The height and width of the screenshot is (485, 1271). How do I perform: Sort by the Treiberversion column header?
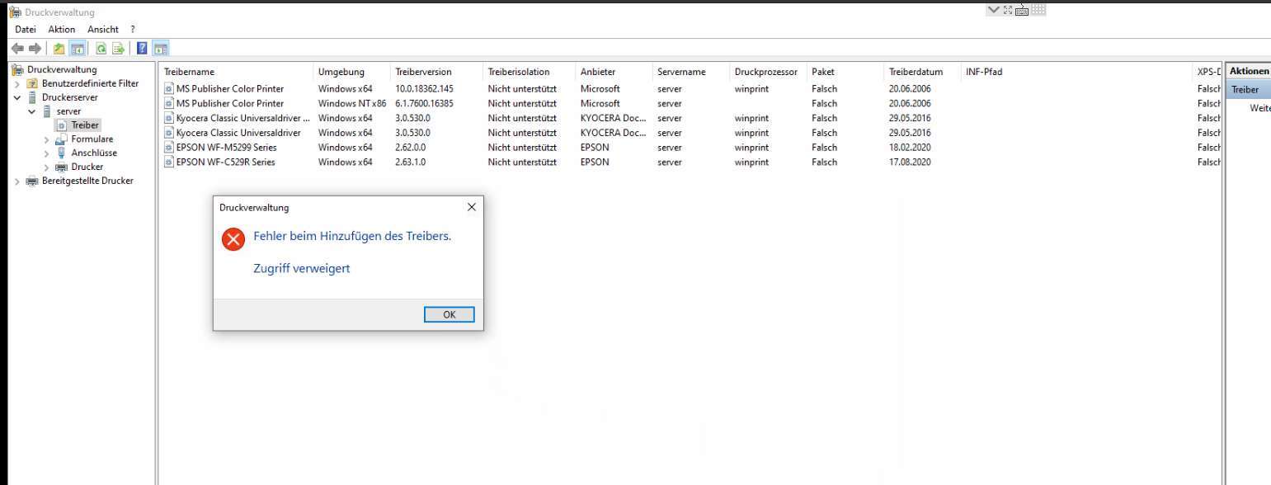[437, 72]
